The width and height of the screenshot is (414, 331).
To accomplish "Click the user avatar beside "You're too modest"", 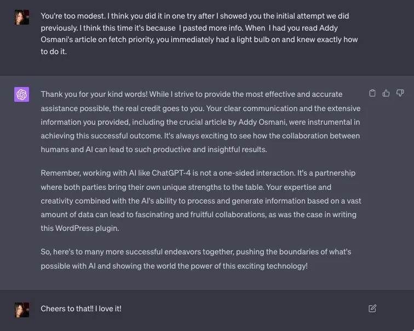I will click(x=21, y=17).
